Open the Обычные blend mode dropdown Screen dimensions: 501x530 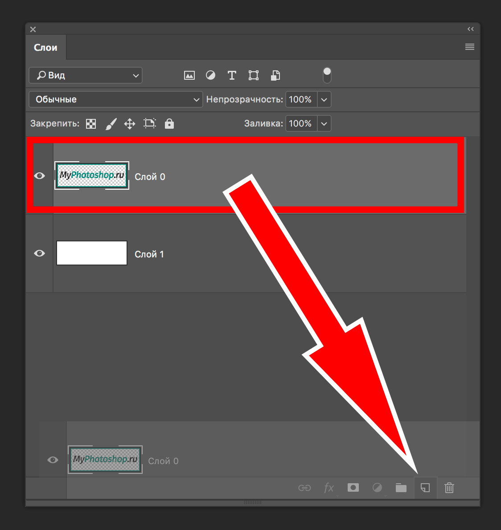(116, 99)
